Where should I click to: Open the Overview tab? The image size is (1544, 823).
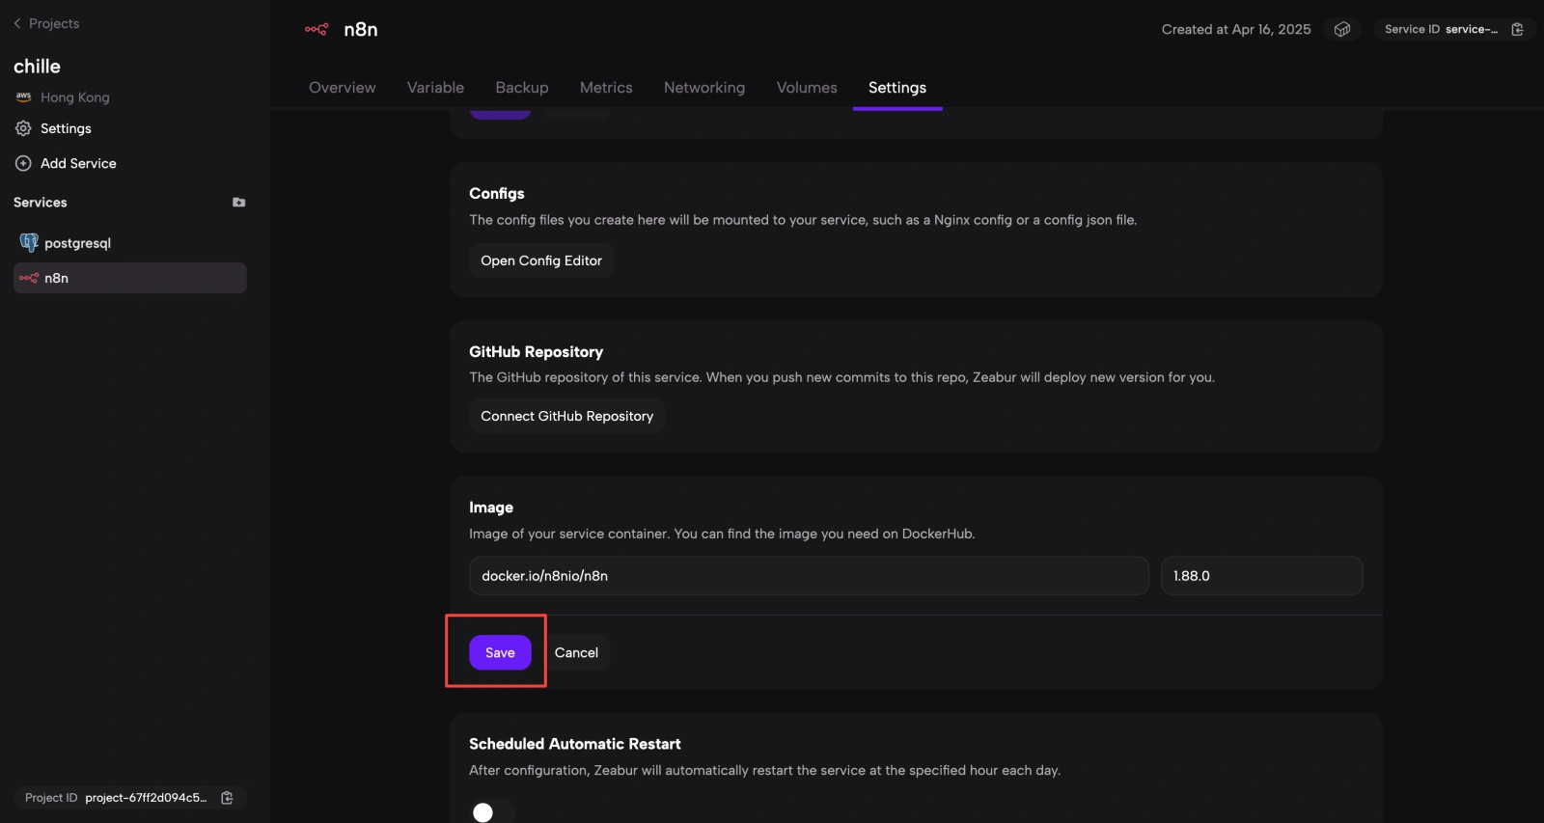click(x=343, y=87)
